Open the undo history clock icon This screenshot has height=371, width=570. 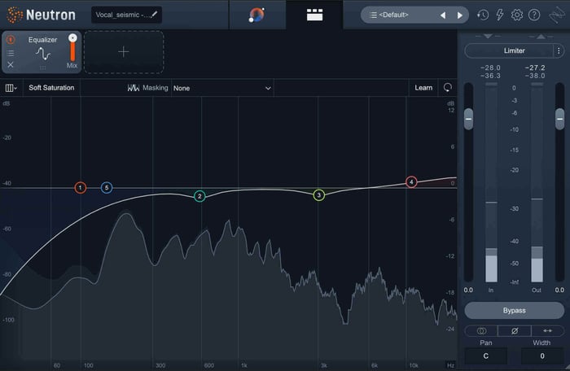click(x=483, y=15)
